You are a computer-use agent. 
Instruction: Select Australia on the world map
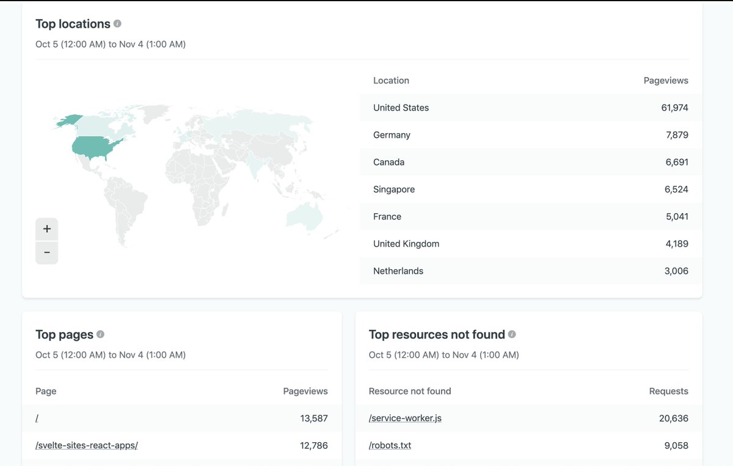coord(304,217)
